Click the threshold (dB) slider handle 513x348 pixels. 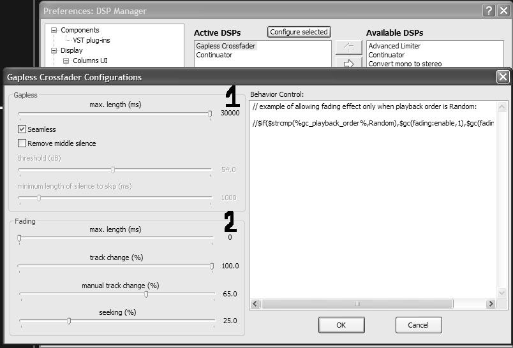pyautogui.click(x=113, y=170)
